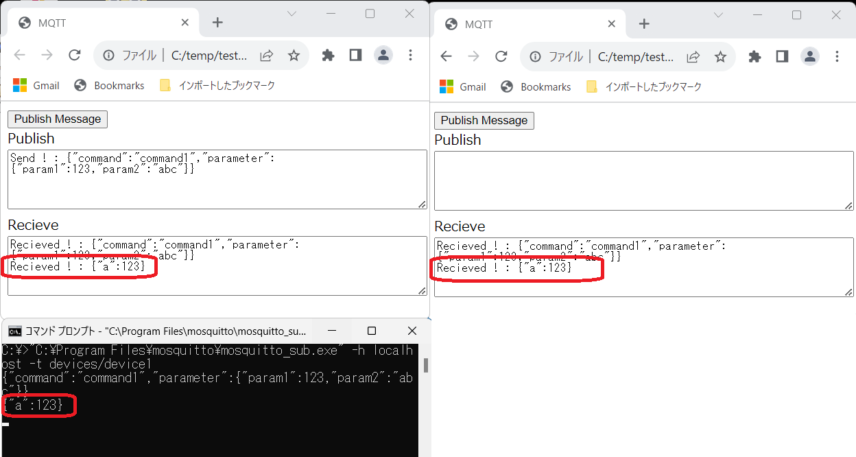Open new tab in right browser
The height and width of the screenshot is (457, 856).
[x=643, y=24]
